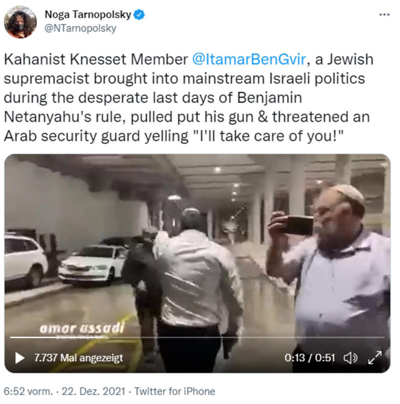Open the @ItamarBenGvir mention
Viewport: 400px width, 404px height.
pos(248,59)
